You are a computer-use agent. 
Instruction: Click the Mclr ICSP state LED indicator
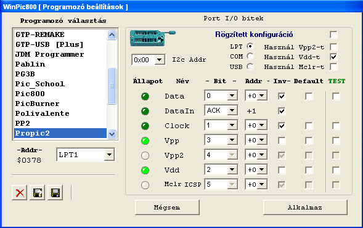[145, 185]
